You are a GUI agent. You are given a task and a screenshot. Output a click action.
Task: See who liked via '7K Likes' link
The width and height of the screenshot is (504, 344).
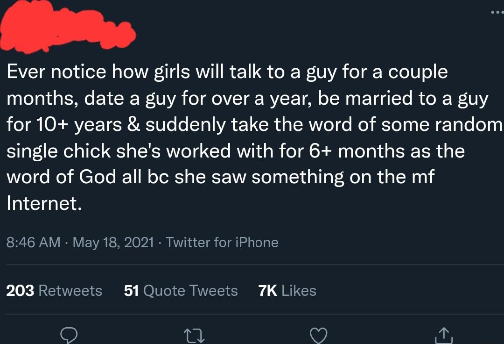click(x=287, y=290)
